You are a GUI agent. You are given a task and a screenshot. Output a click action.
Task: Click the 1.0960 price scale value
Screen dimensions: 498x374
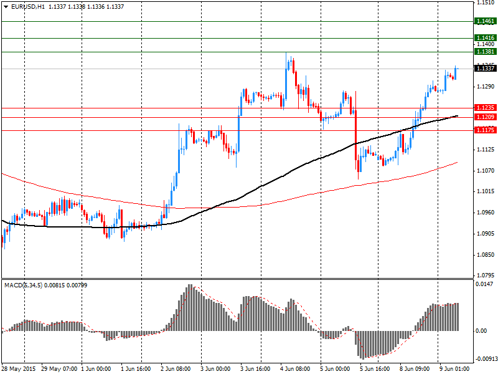[486, 213]
